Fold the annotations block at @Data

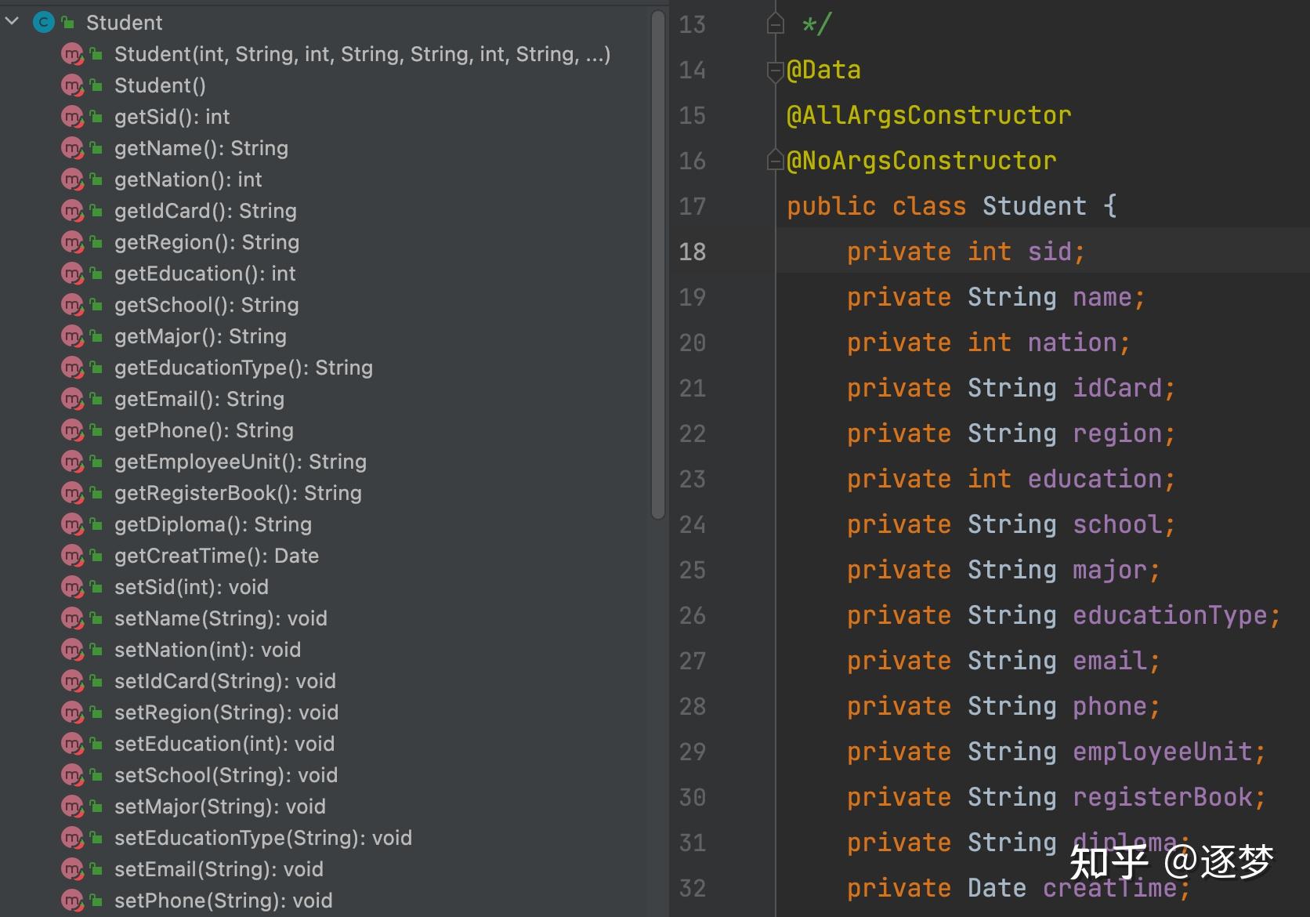coord(775,71)
